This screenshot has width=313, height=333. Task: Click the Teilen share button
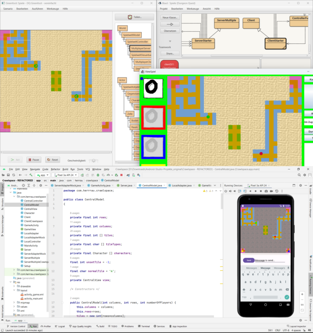pos(134,17)
